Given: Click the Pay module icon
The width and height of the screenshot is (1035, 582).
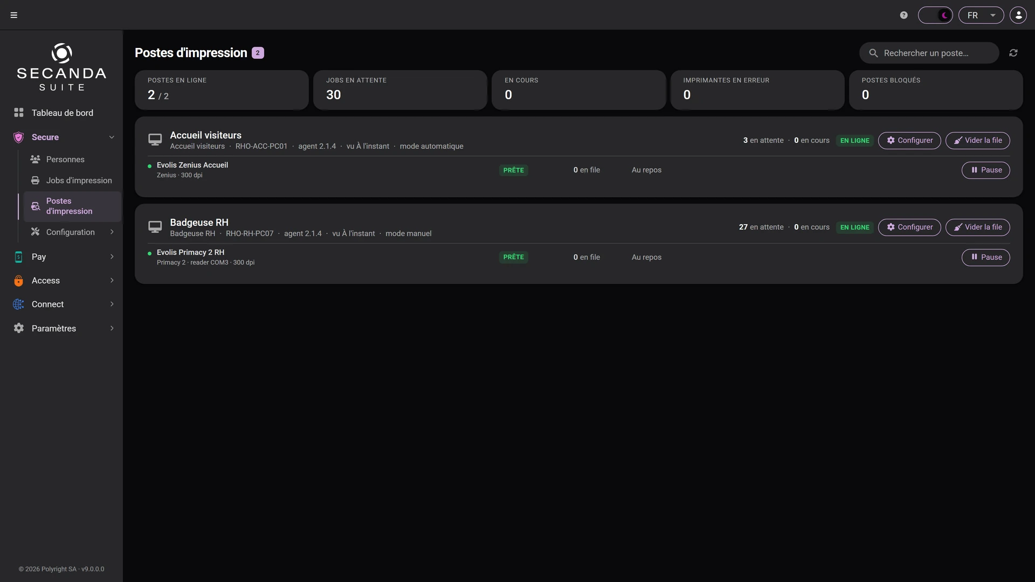Looking at the screenshot, I should 19,257.
